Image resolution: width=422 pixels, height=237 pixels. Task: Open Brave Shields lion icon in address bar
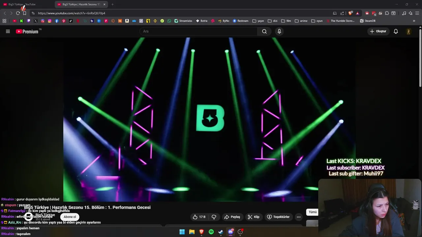(x=350, y=13)
